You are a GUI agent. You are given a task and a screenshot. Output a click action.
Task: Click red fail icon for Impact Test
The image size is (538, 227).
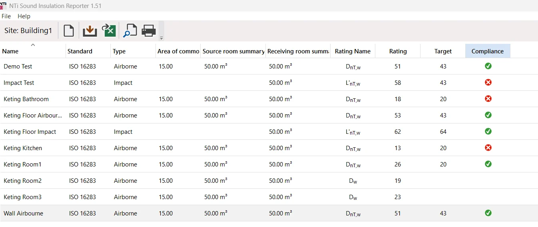pos(488,82)
